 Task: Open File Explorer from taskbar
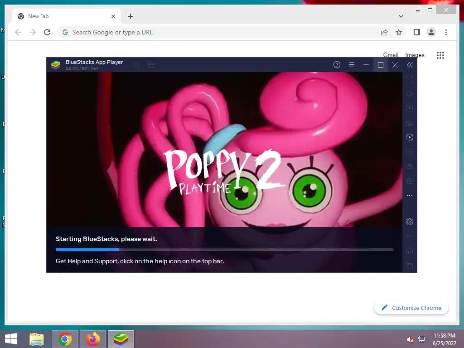37,339
